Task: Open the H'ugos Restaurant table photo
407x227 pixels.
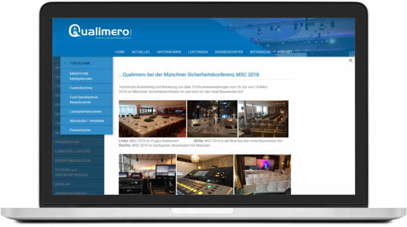Action: [152, 119]
